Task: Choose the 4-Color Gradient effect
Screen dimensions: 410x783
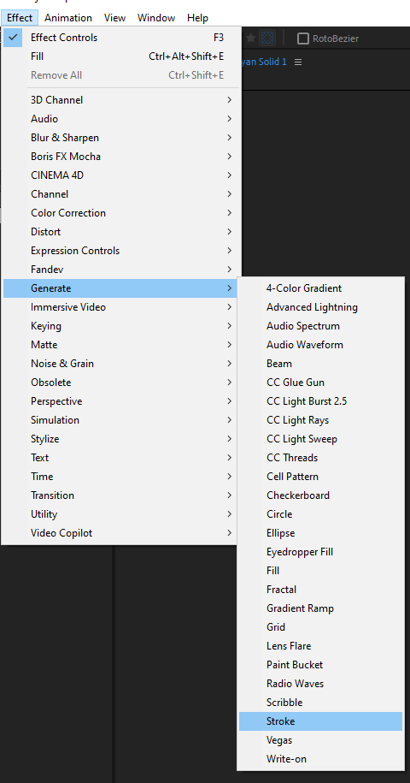Action: click(x=320, y=288)
